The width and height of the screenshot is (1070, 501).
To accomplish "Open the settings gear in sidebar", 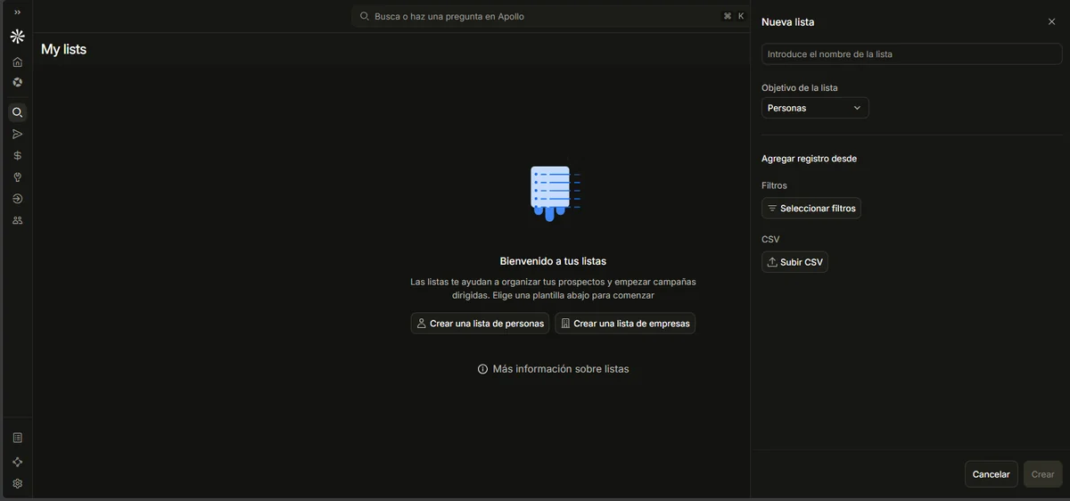I will tap(17, 484).
